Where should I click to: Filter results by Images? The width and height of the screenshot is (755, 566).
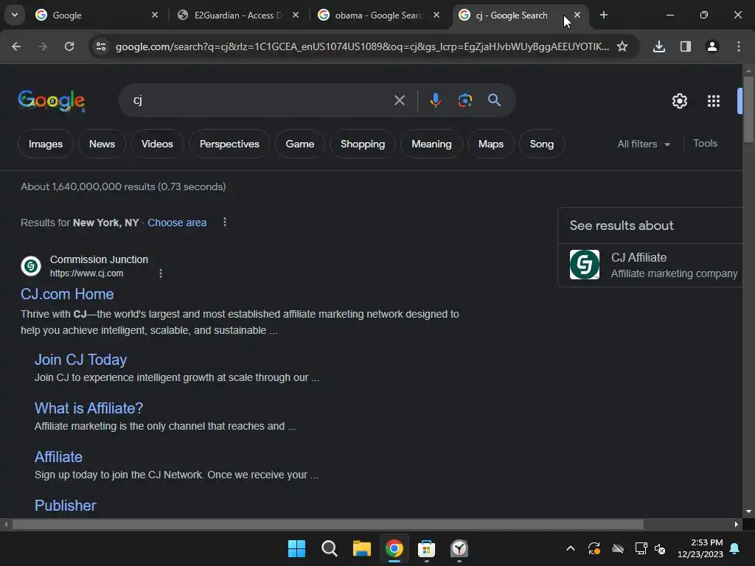[x=46, y=144]
